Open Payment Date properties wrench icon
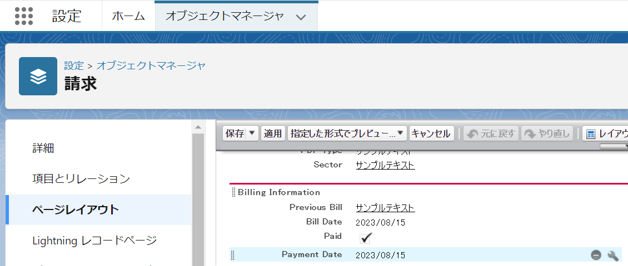This screenshot has height=266, width=628. point(612,255)
